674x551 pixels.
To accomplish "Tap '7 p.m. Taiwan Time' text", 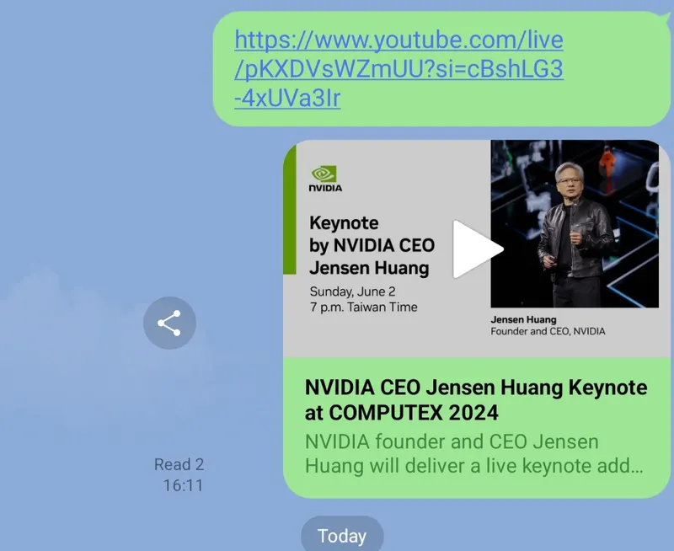I will (364, 308).
